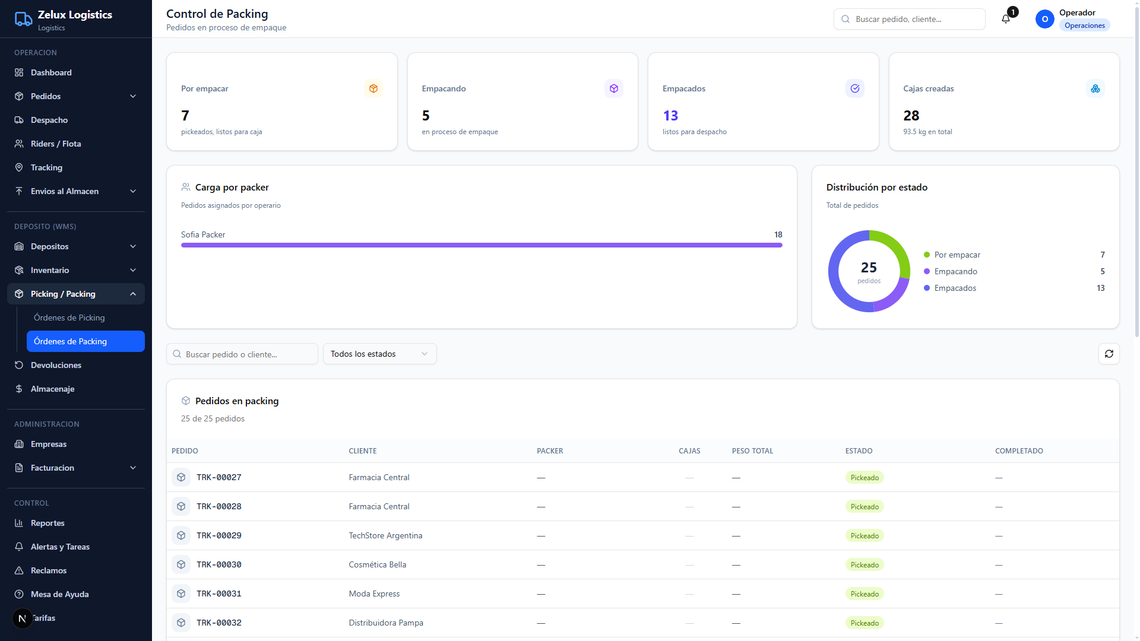This screenshot has width=1140, height=641.
Task: Expand Envios al Almacen submenu
Action: coord(76,191)
